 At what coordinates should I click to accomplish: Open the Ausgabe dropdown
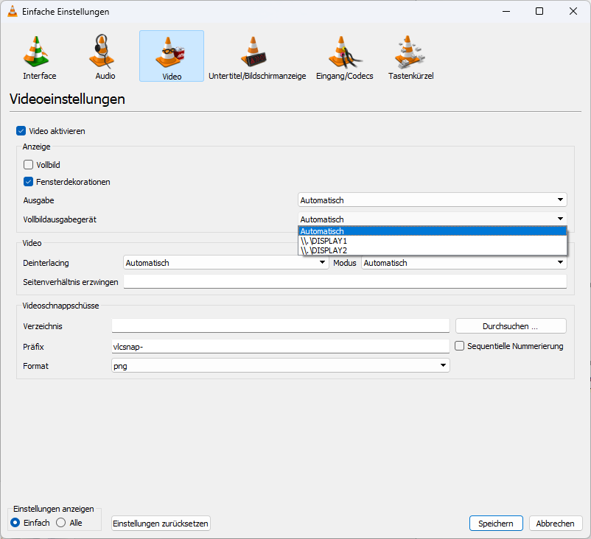point(432,200)
